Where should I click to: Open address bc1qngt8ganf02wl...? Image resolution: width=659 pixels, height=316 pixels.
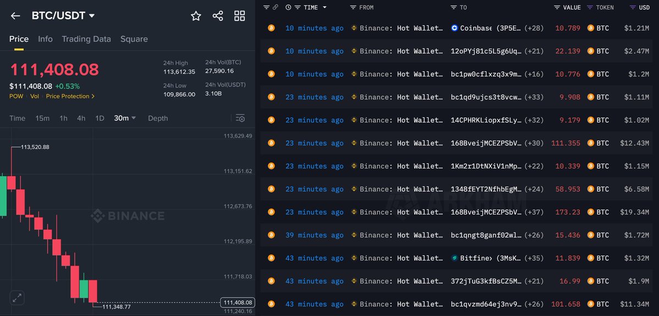(486, 235)
